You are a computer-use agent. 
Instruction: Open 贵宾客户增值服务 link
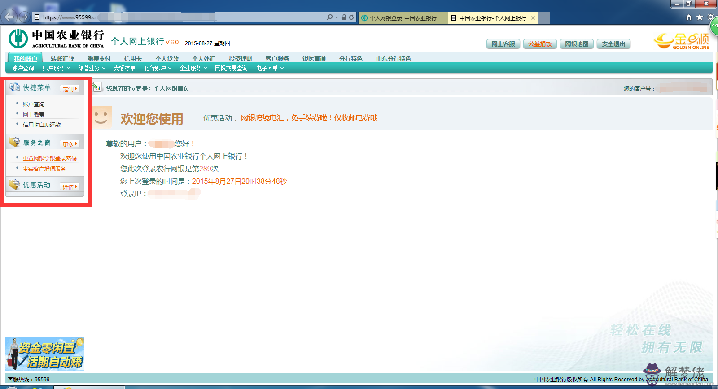(x=44, y=169)
